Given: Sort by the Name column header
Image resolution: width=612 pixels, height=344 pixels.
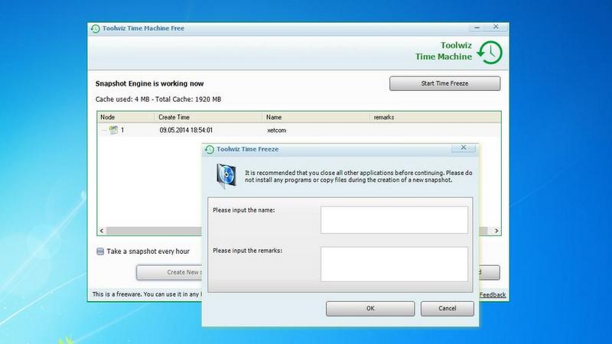Looking at the screenshot, I should tap(316, 117).
